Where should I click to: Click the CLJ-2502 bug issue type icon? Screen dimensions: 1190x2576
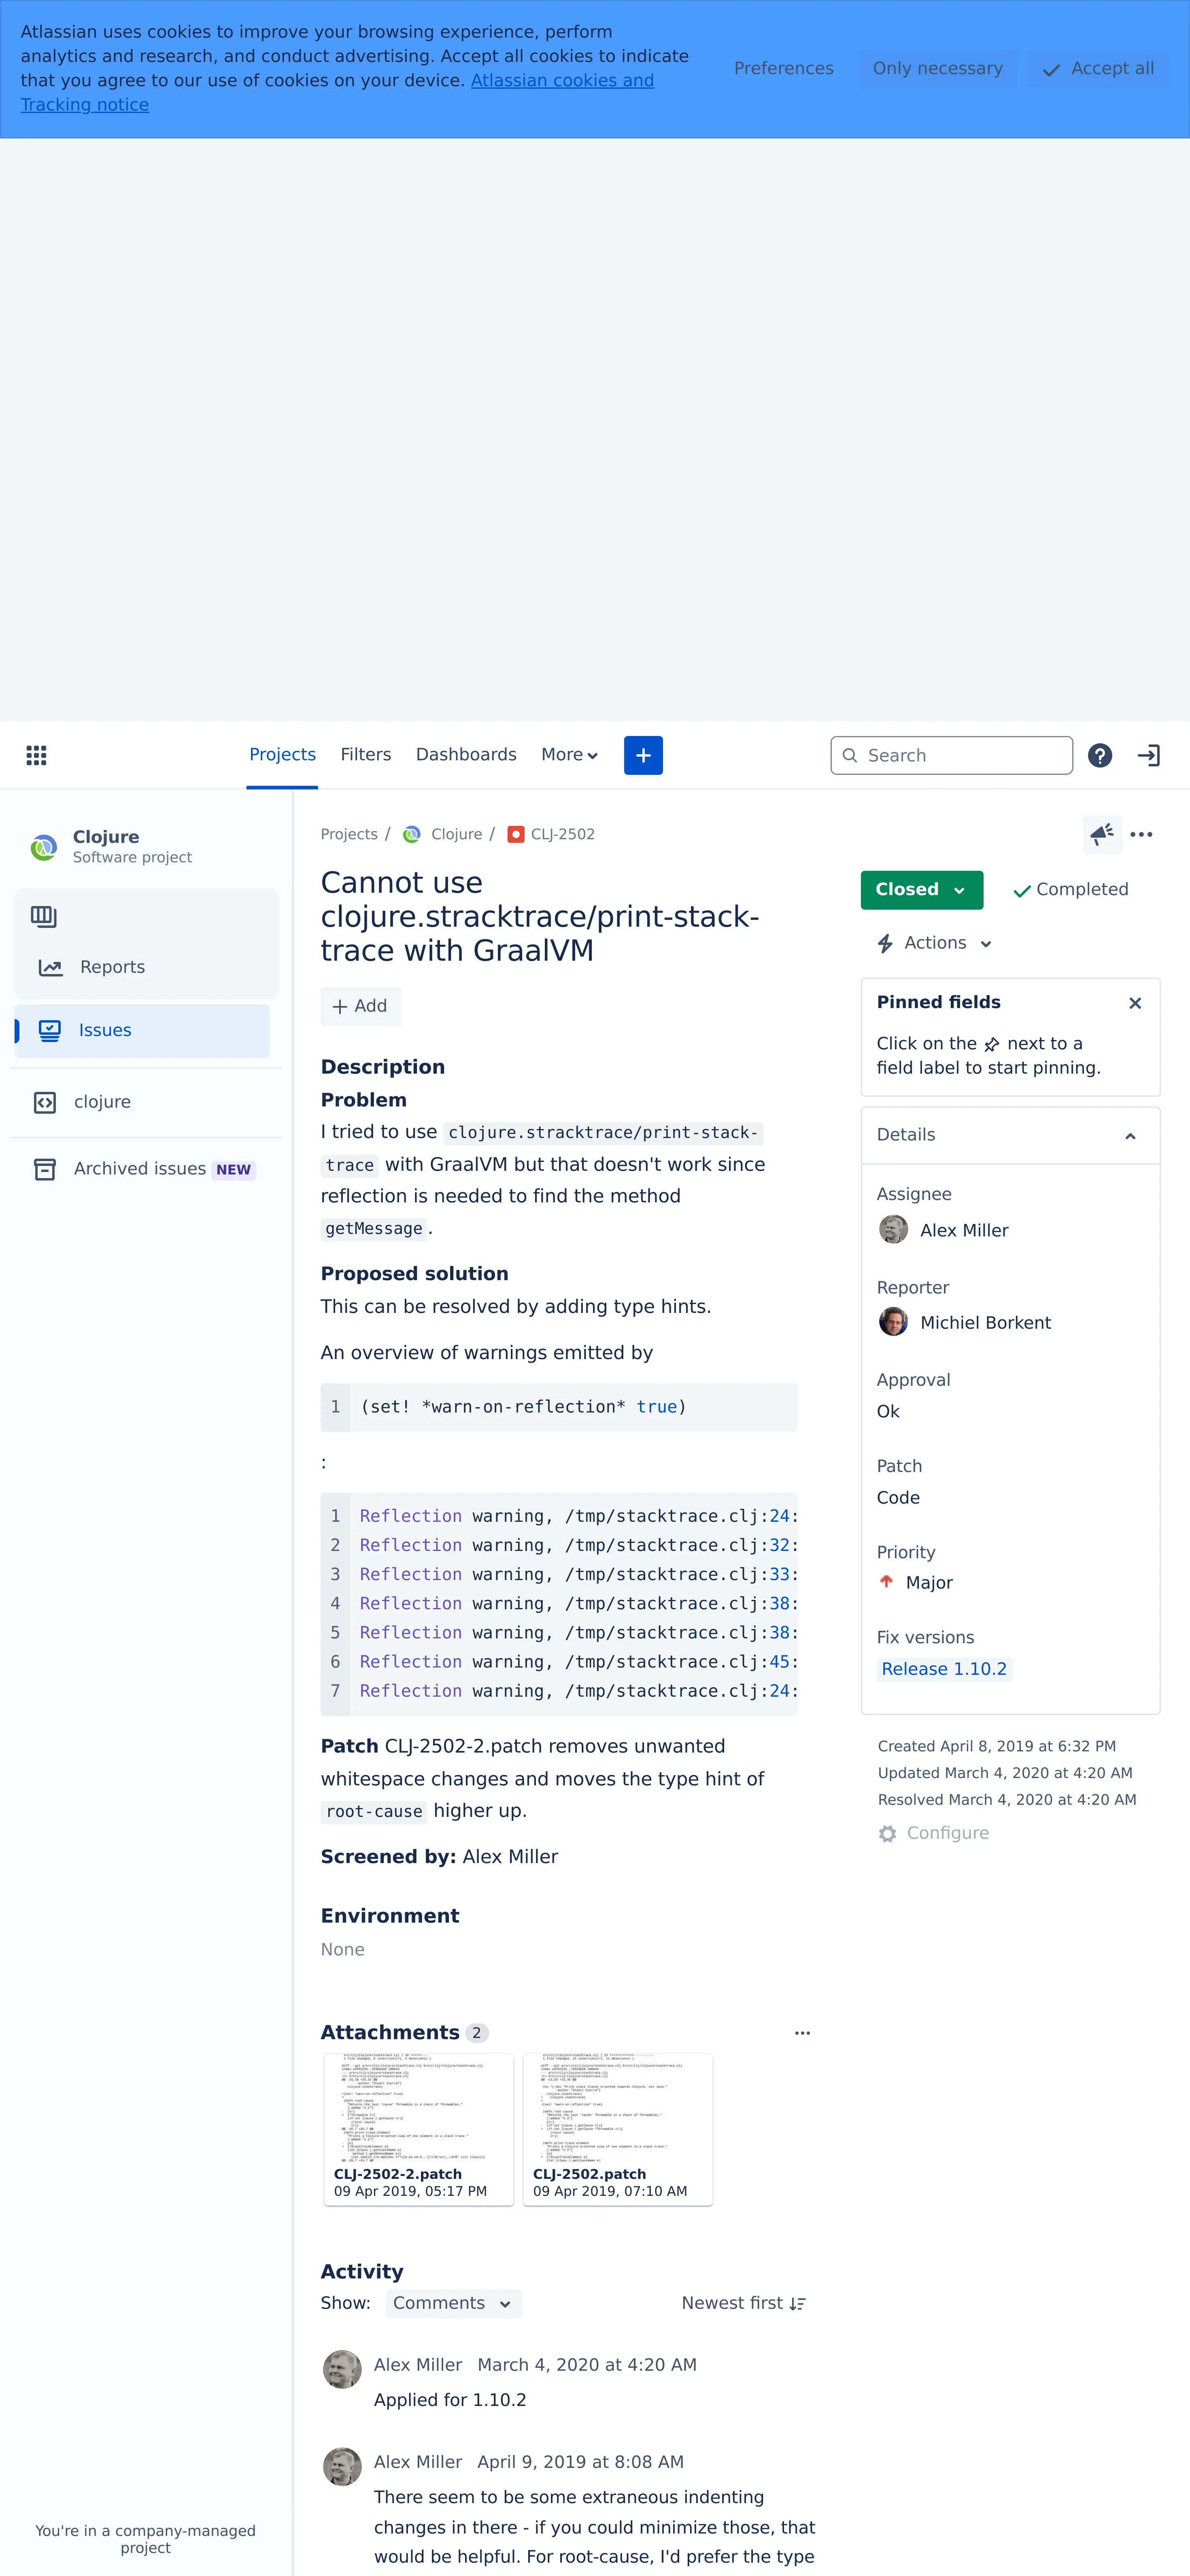(x=516, y=834)
